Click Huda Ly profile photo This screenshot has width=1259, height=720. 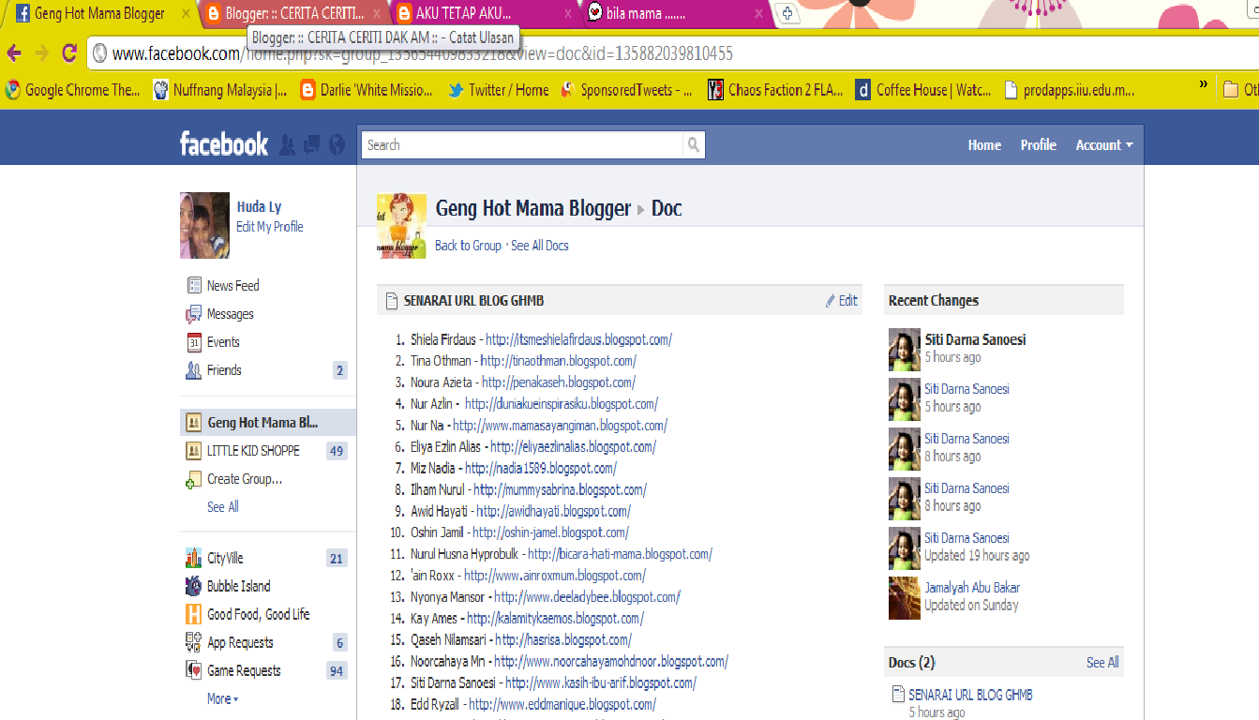(204, 225)
